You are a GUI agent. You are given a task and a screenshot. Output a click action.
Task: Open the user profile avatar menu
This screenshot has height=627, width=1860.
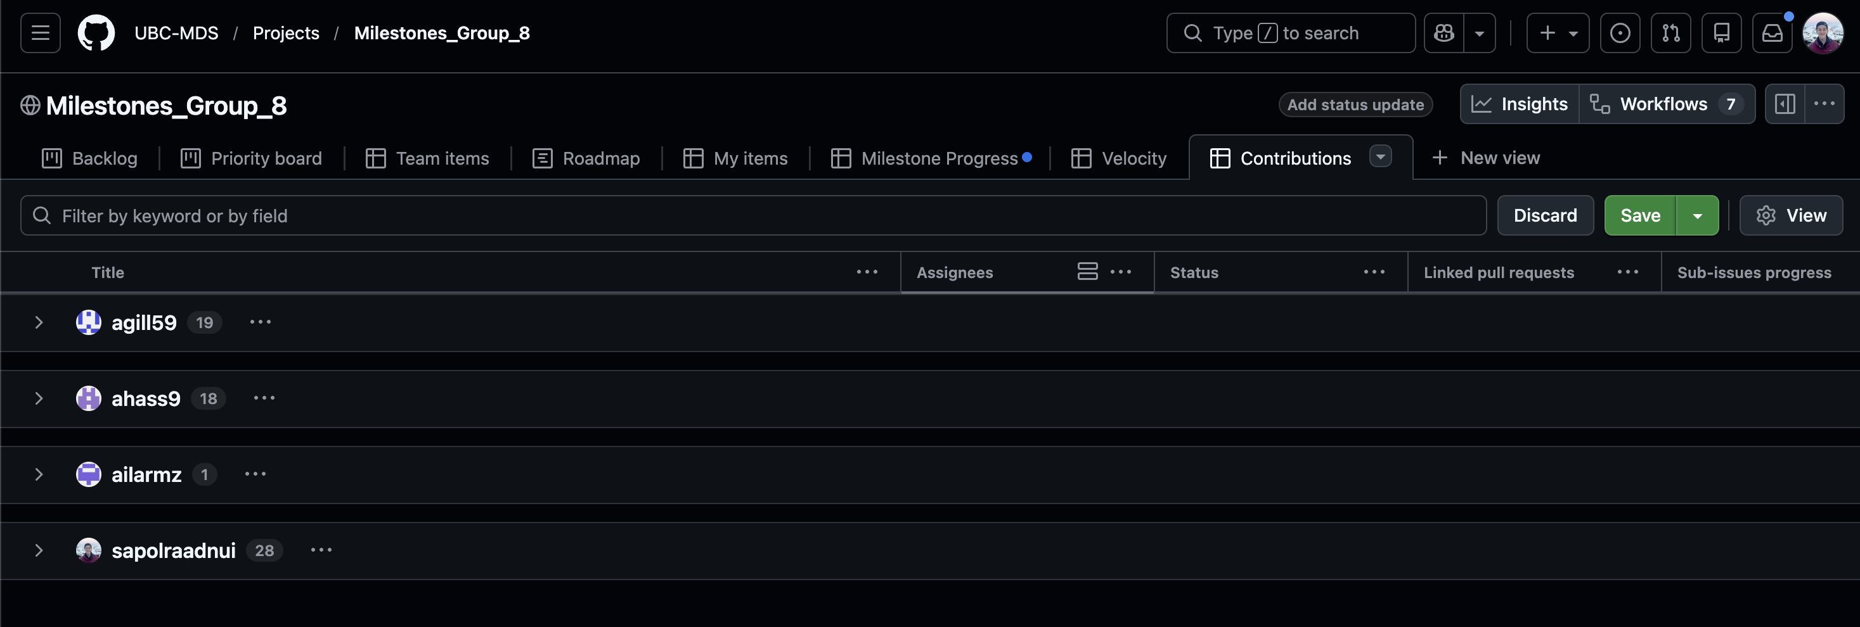tap(1823, 33)
